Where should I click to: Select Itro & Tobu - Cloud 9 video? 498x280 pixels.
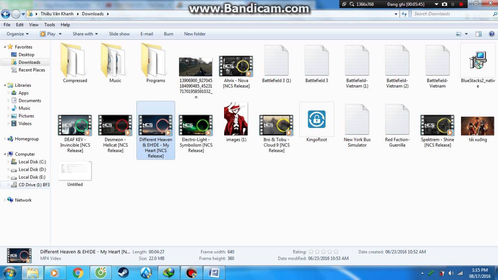[x=276, y=133]
